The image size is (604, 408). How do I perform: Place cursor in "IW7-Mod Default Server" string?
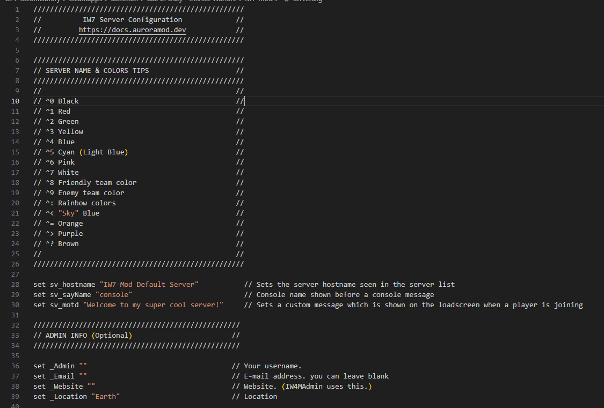coord(149,284)
